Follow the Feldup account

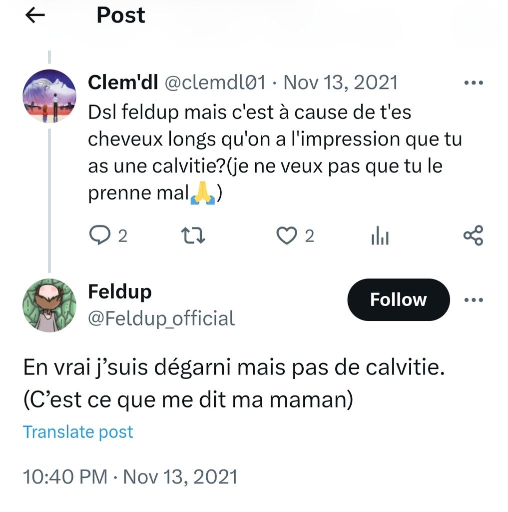point(399,299)
